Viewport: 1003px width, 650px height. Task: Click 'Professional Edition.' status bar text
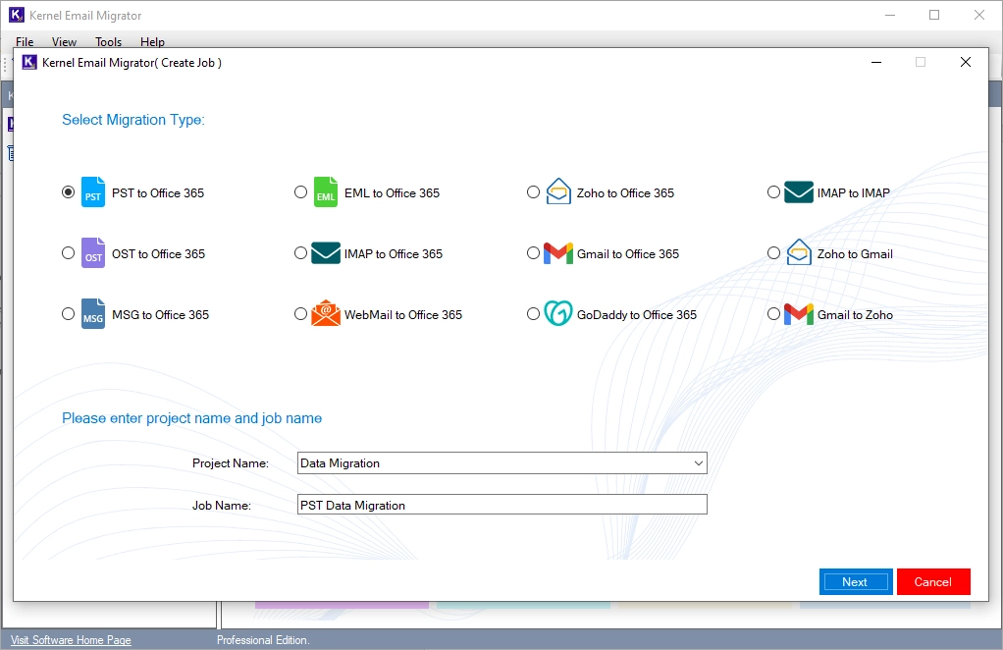coord(263,640)
